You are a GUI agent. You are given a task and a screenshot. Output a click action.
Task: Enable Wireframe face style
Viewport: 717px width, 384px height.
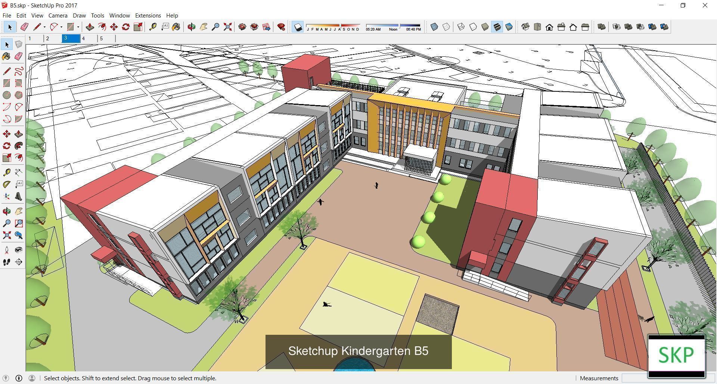461,27
